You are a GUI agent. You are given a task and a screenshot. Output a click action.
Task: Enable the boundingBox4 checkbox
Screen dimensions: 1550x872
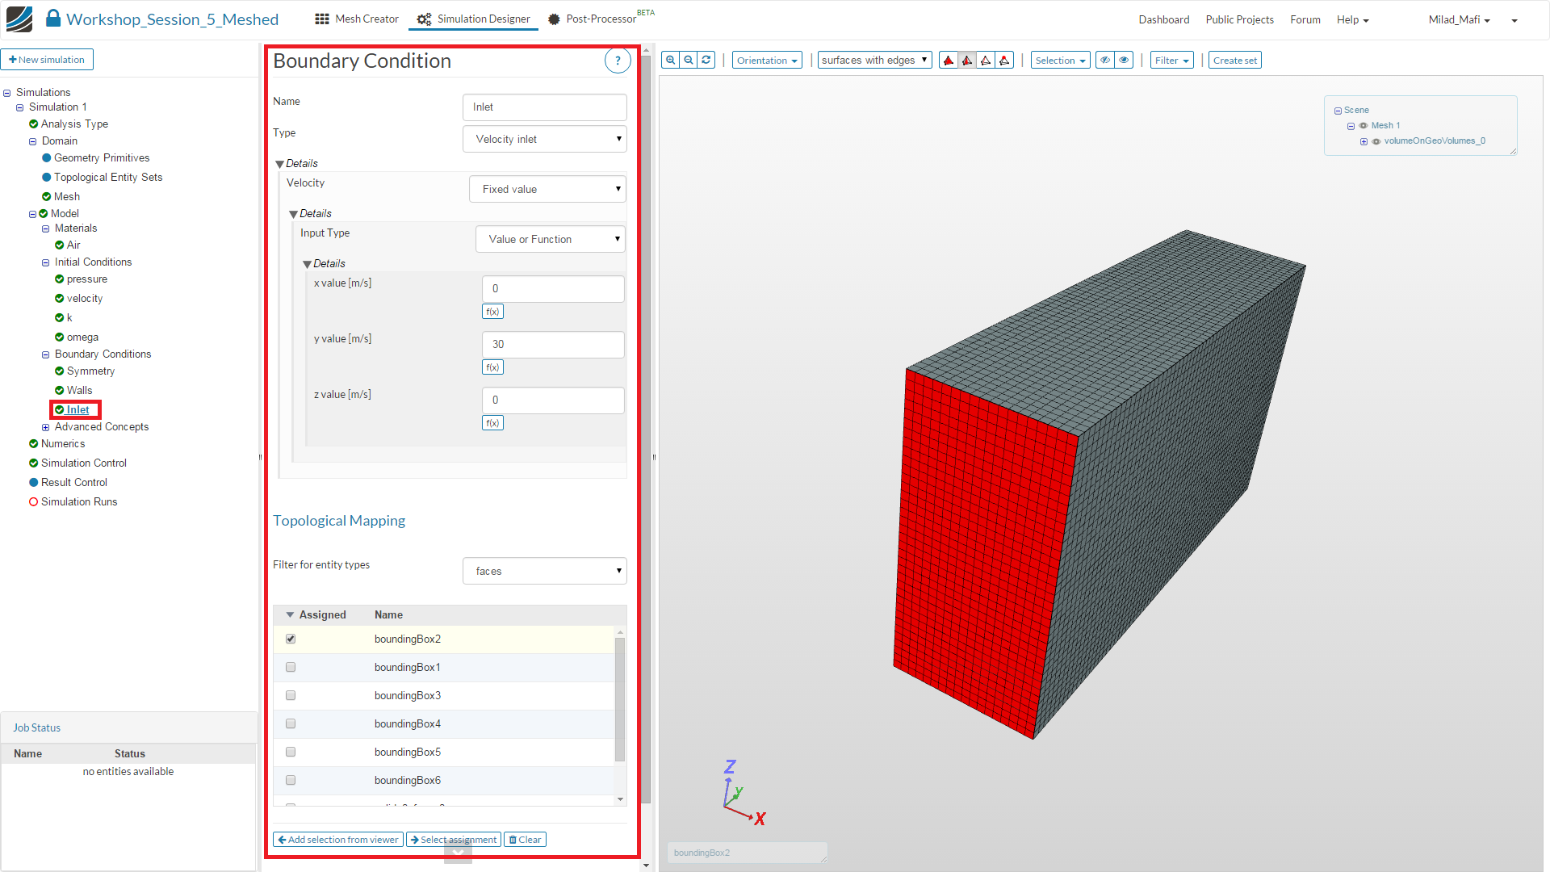tap(291, 723)
